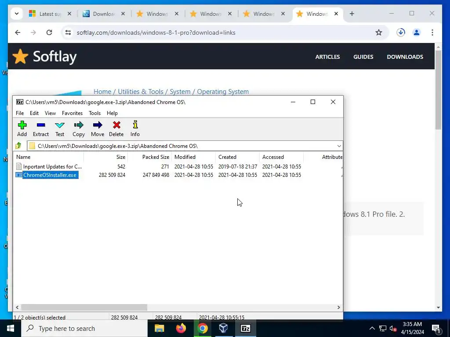Screen dimensions: 450x337
Task: Close the Latest su... browser tab
Action: pos(69,14)
